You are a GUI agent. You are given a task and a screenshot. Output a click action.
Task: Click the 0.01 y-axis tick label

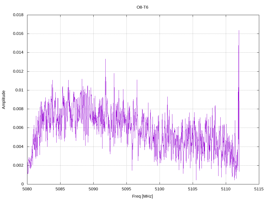pos(19,90)
